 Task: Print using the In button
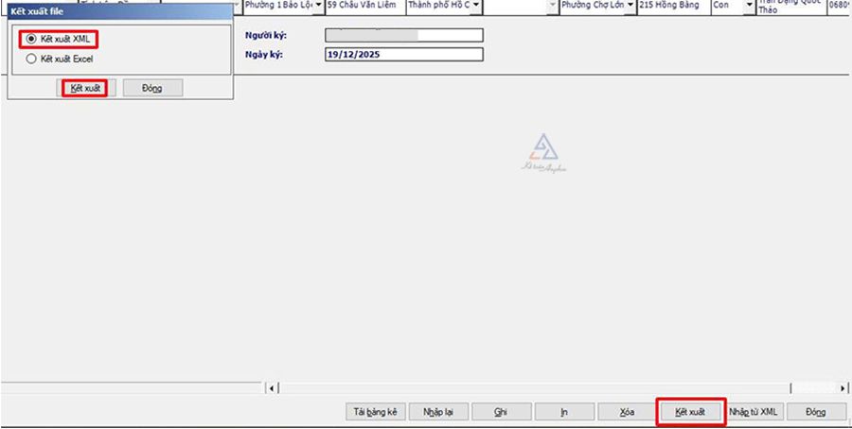coord(563,412)
